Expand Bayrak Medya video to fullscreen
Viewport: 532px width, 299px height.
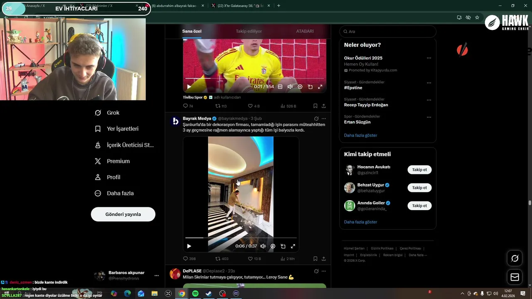tap(293, 246)
